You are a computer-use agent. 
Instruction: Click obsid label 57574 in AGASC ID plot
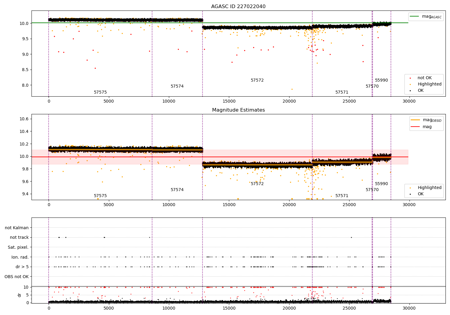pos(177,86)
